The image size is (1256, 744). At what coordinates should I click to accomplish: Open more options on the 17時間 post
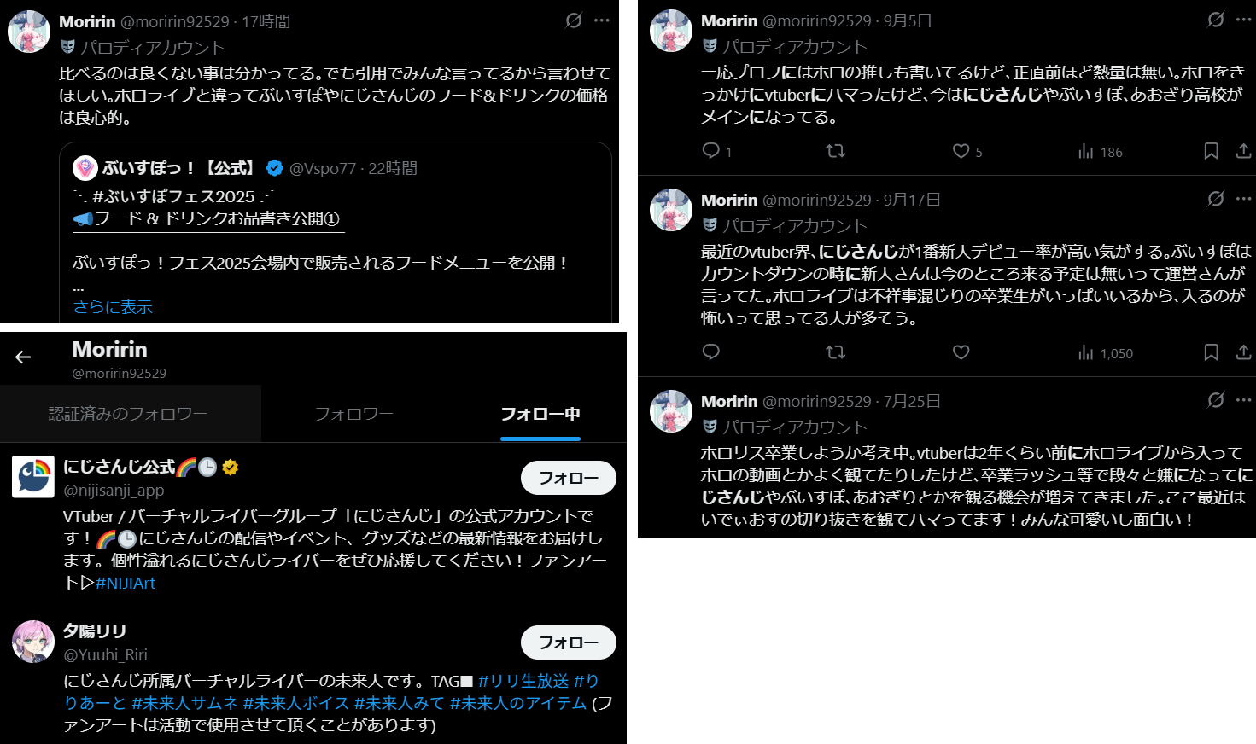pyautogui.click(x=602, y=20)
